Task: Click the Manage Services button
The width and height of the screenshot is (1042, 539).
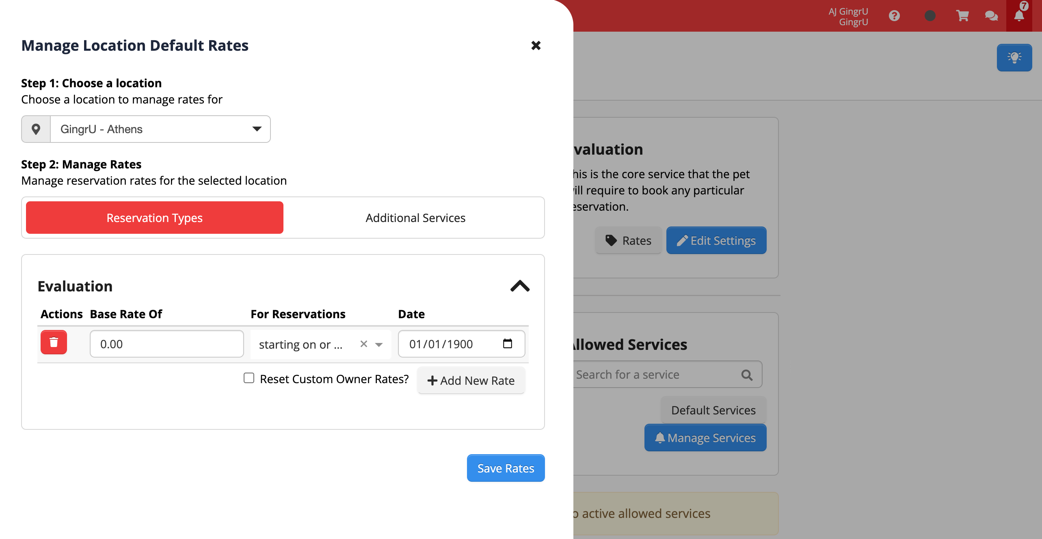Action: 705,438
